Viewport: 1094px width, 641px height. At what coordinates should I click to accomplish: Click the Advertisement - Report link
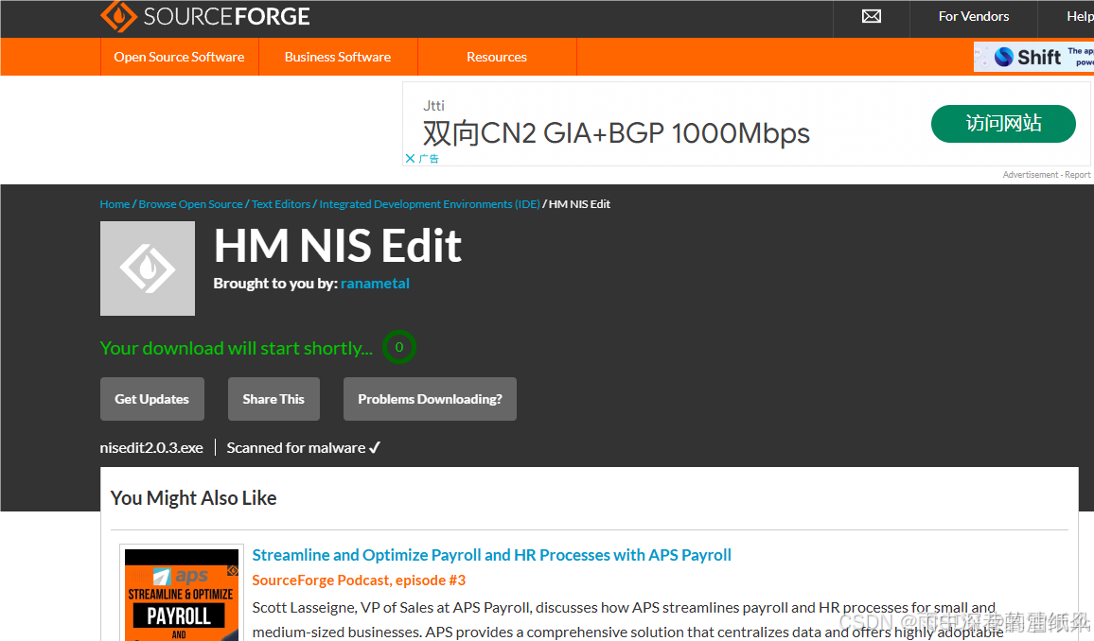[1046, 175]
